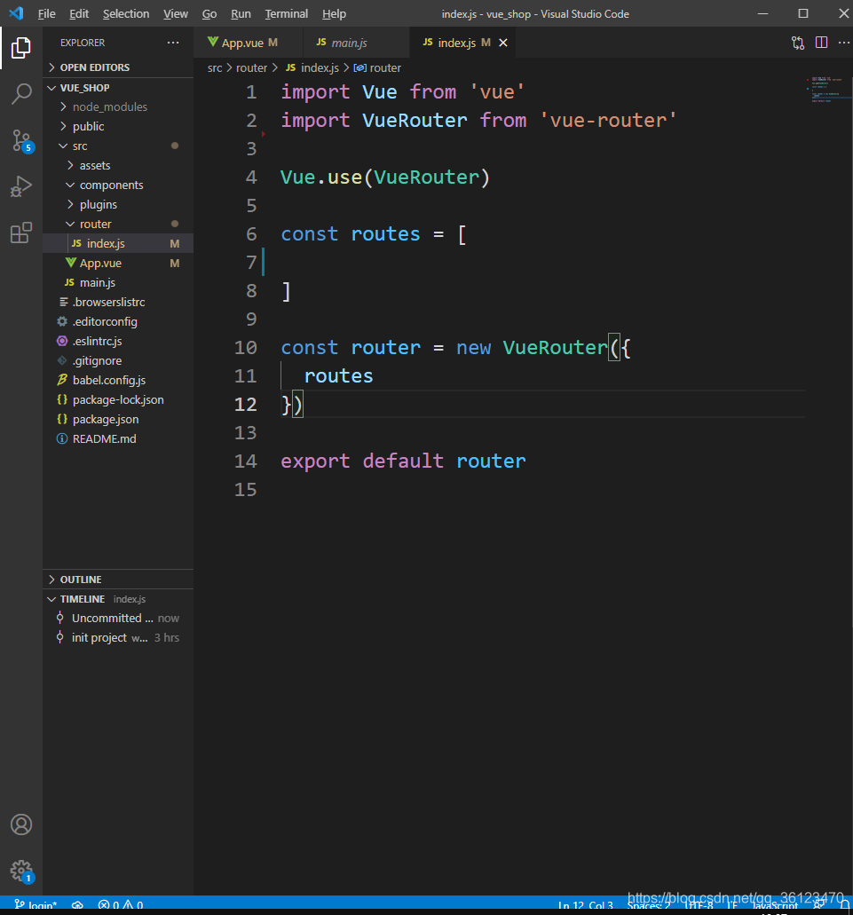Click the login branch indicator in status bar
This screenshot has width=853, height=915.
point(35,905)
